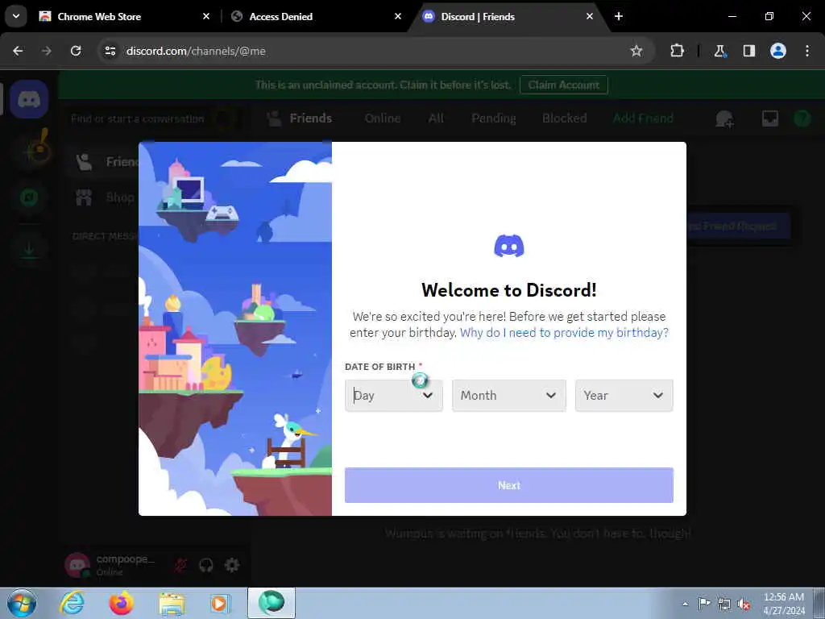Image resolution: width=825 pixels, height=619 pixels.
Task: Open the Windows Start button
Action: tap(22, 603)
